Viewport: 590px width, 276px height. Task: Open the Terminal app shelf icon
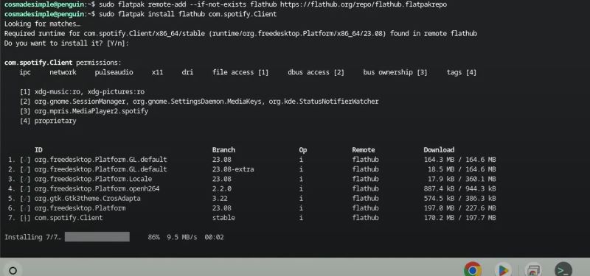[x=563, y=270]
